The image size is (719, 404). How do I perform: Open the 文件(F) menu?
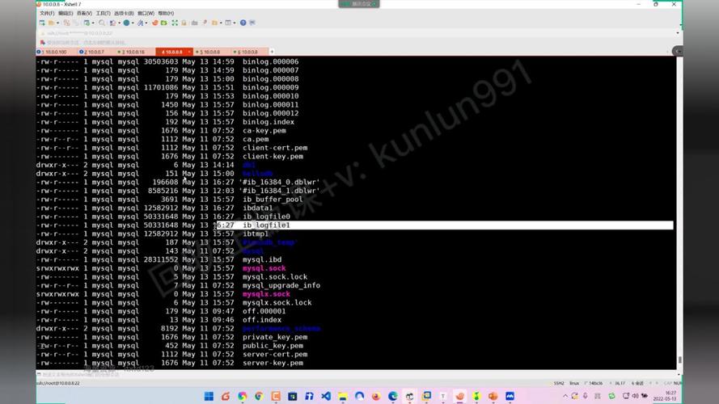click(x=47, y=13)
